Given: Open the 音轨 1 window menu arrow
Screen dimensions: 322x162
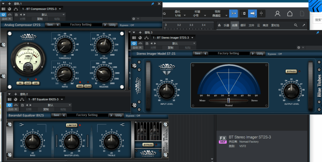Looking at the screenshot, I should click(x=3, y=4).
